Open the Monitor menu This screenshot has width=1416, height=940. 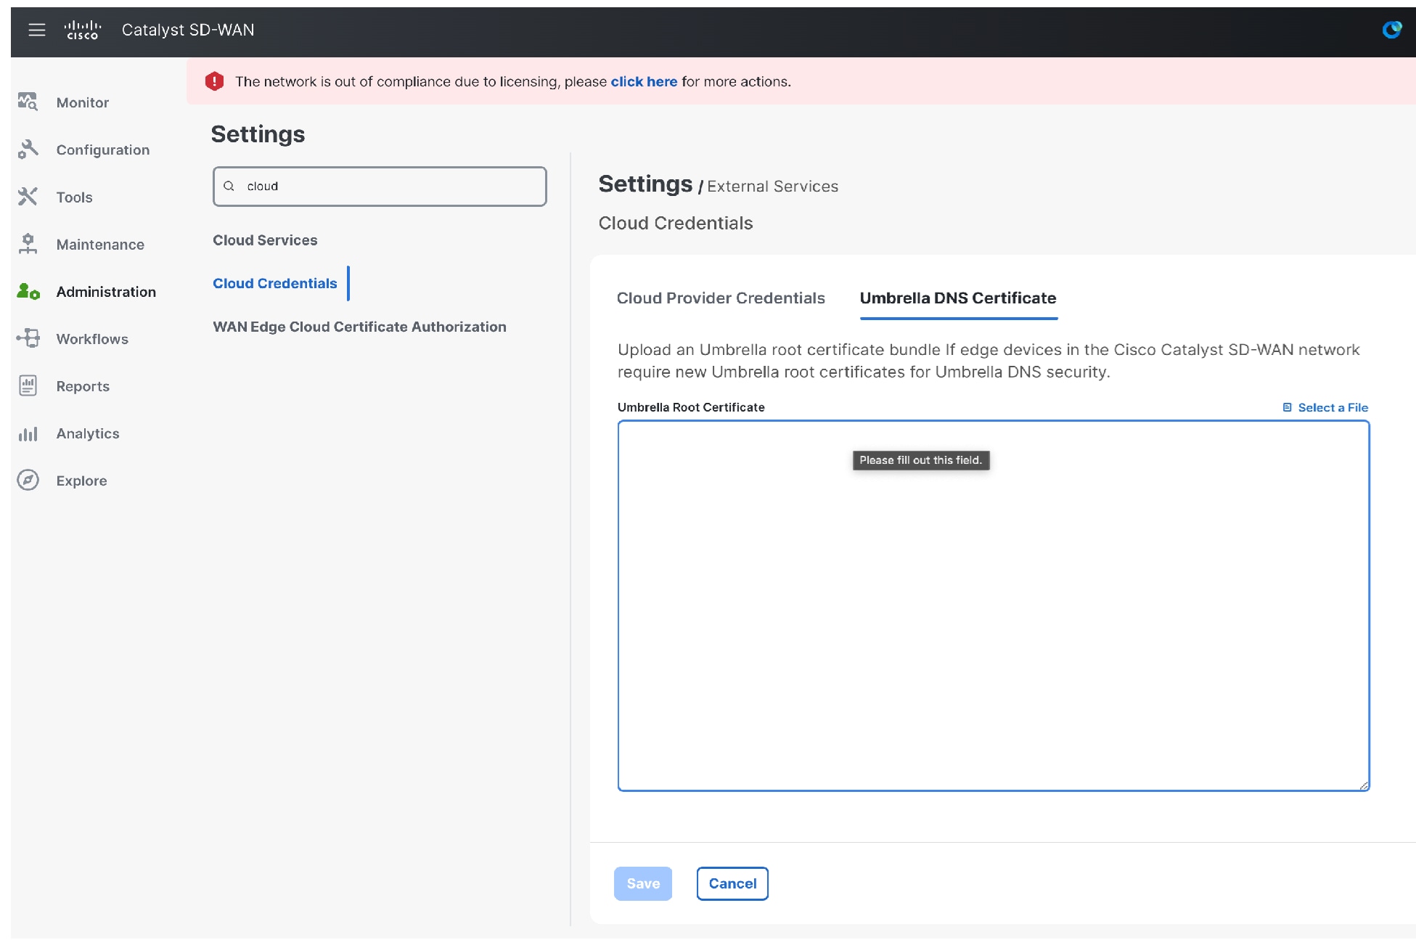(x=83, y=102)
